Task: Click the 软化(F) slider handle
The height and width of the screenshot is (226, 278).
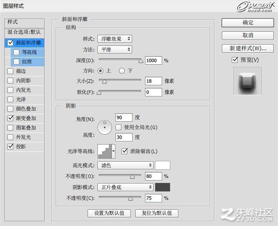Action: [x=99, y=93]
